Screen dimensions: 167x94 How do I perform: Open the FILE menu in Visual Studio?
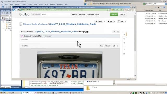(x=2, y=4)
